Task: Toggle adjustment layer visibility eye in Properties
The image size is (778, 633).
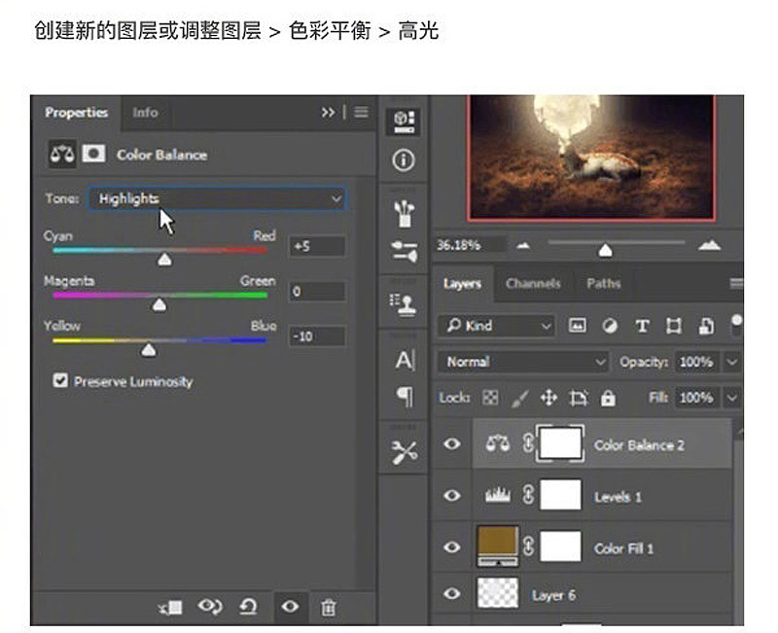Action: click(x=290, y=606)
